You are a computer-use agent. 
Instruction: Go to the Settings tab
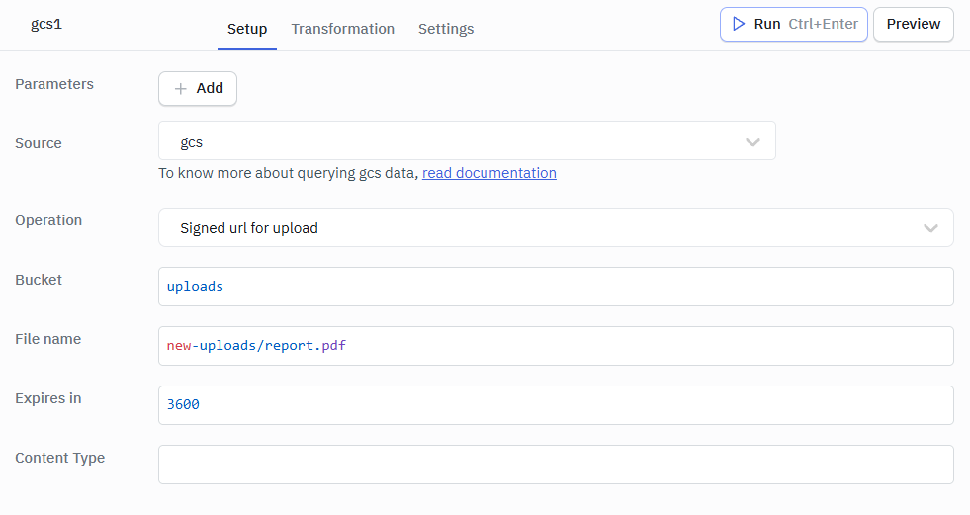[x=446, y=29]
